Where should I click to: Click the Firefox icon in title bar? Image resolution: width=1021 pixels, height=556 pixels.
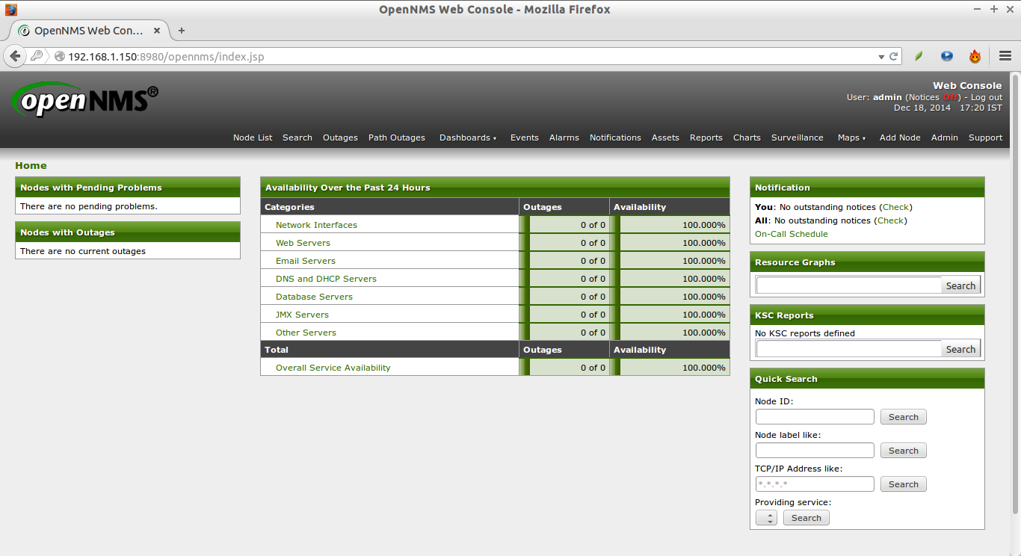coord(11,9)
